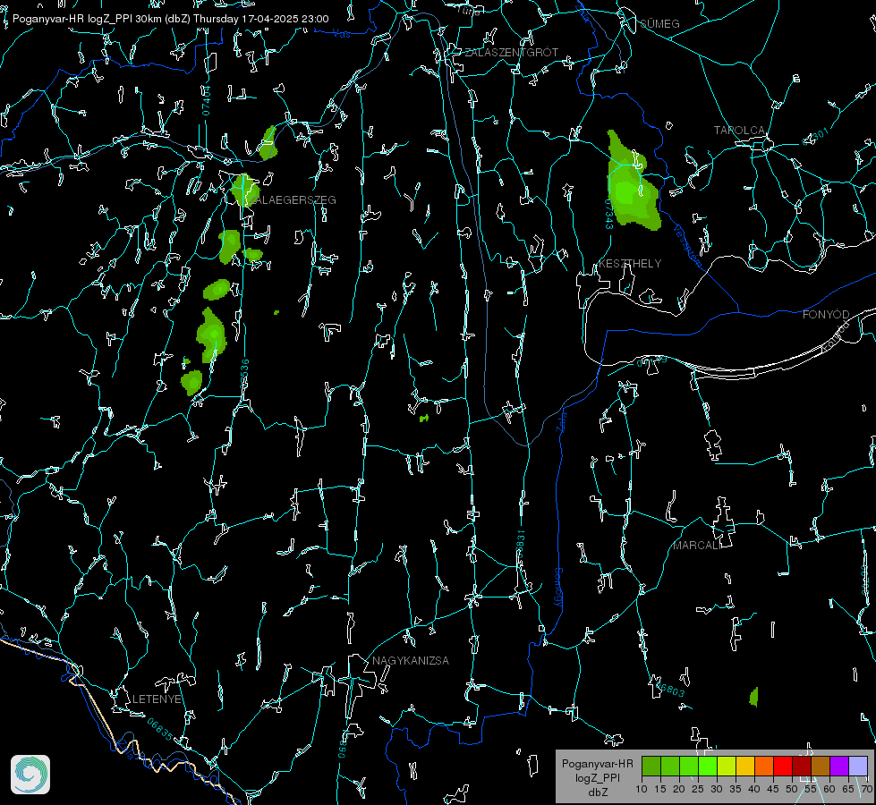Click the KESZTHELY city label
Viewport: 876px width, 805px height.
point(630,263)
